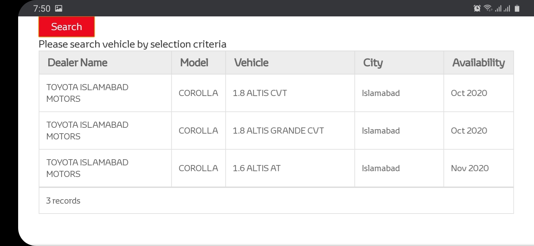Tap the battery icon in status bar

click(x=517, y=8)
